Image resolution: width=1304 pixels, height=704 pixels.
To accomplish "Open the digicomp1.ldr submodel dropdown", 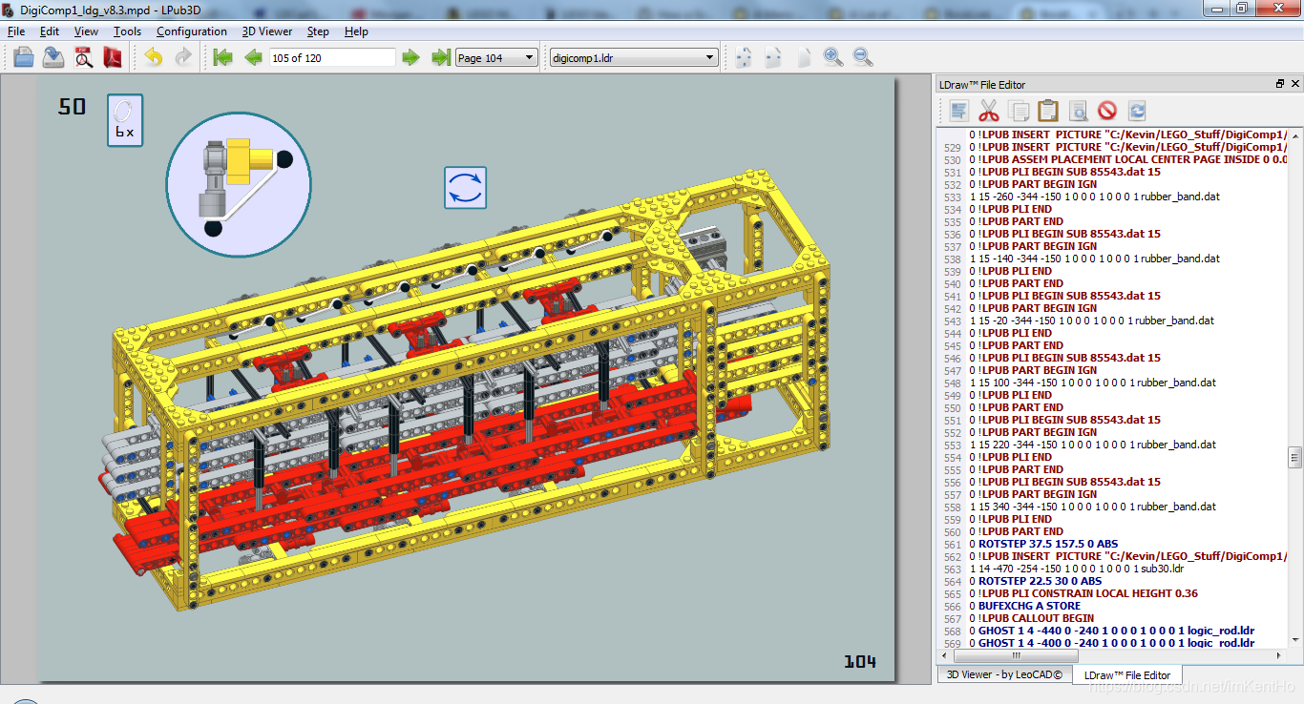I will 634,57.
